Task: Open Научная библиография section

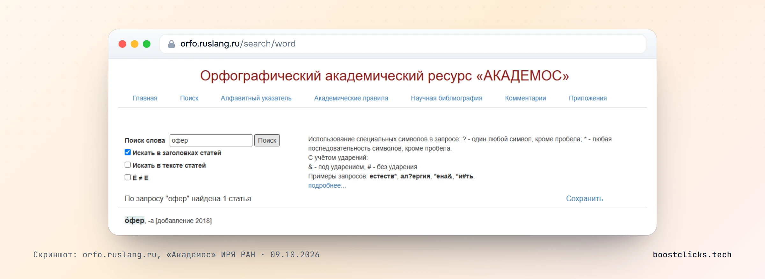Action: pos(446,98)
